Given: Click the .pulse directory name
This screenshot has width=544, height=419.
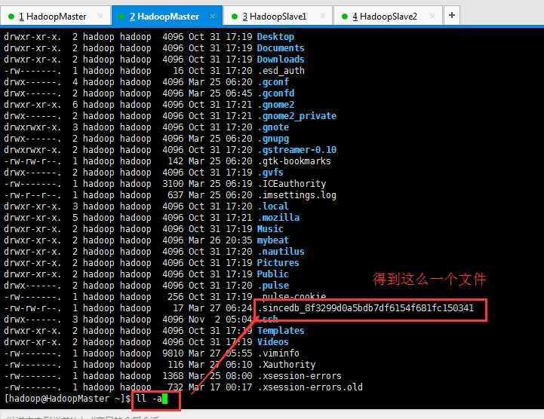Looking at the screenshot, I should point(273,286).
